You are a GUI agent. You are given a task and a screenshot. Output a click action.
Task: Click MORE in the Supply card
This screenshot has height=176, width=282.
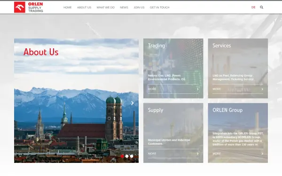pos(152,153)
